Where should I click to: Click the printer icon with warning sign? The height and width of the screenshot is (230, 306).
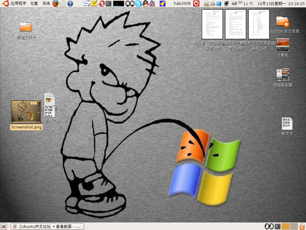pyautogui.click(x=206, y=4)
